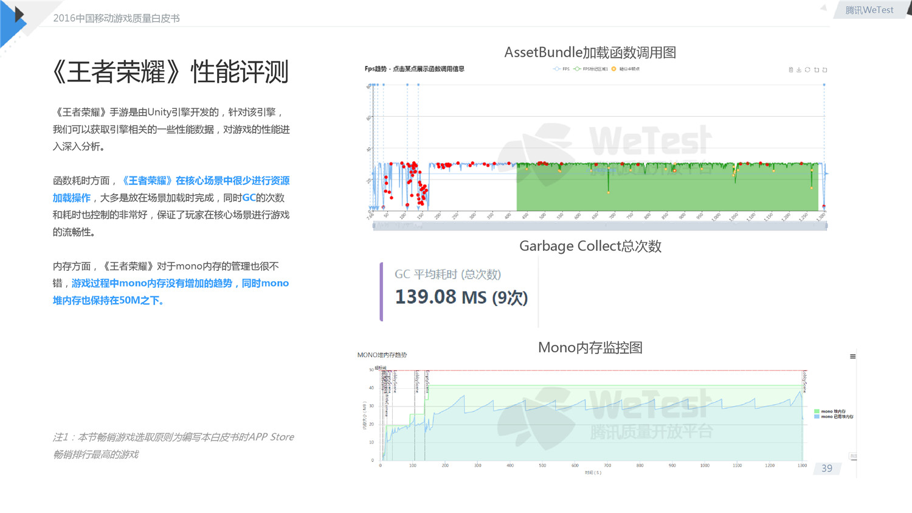Image resolution: width=912 pixels, height=513 pixels.
Task: Toggle the FPS series in the chart legend
Action: (561, 69)
